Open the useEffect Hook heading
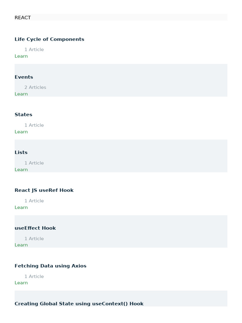The image size is (242, 323). [x=35, y=228]
